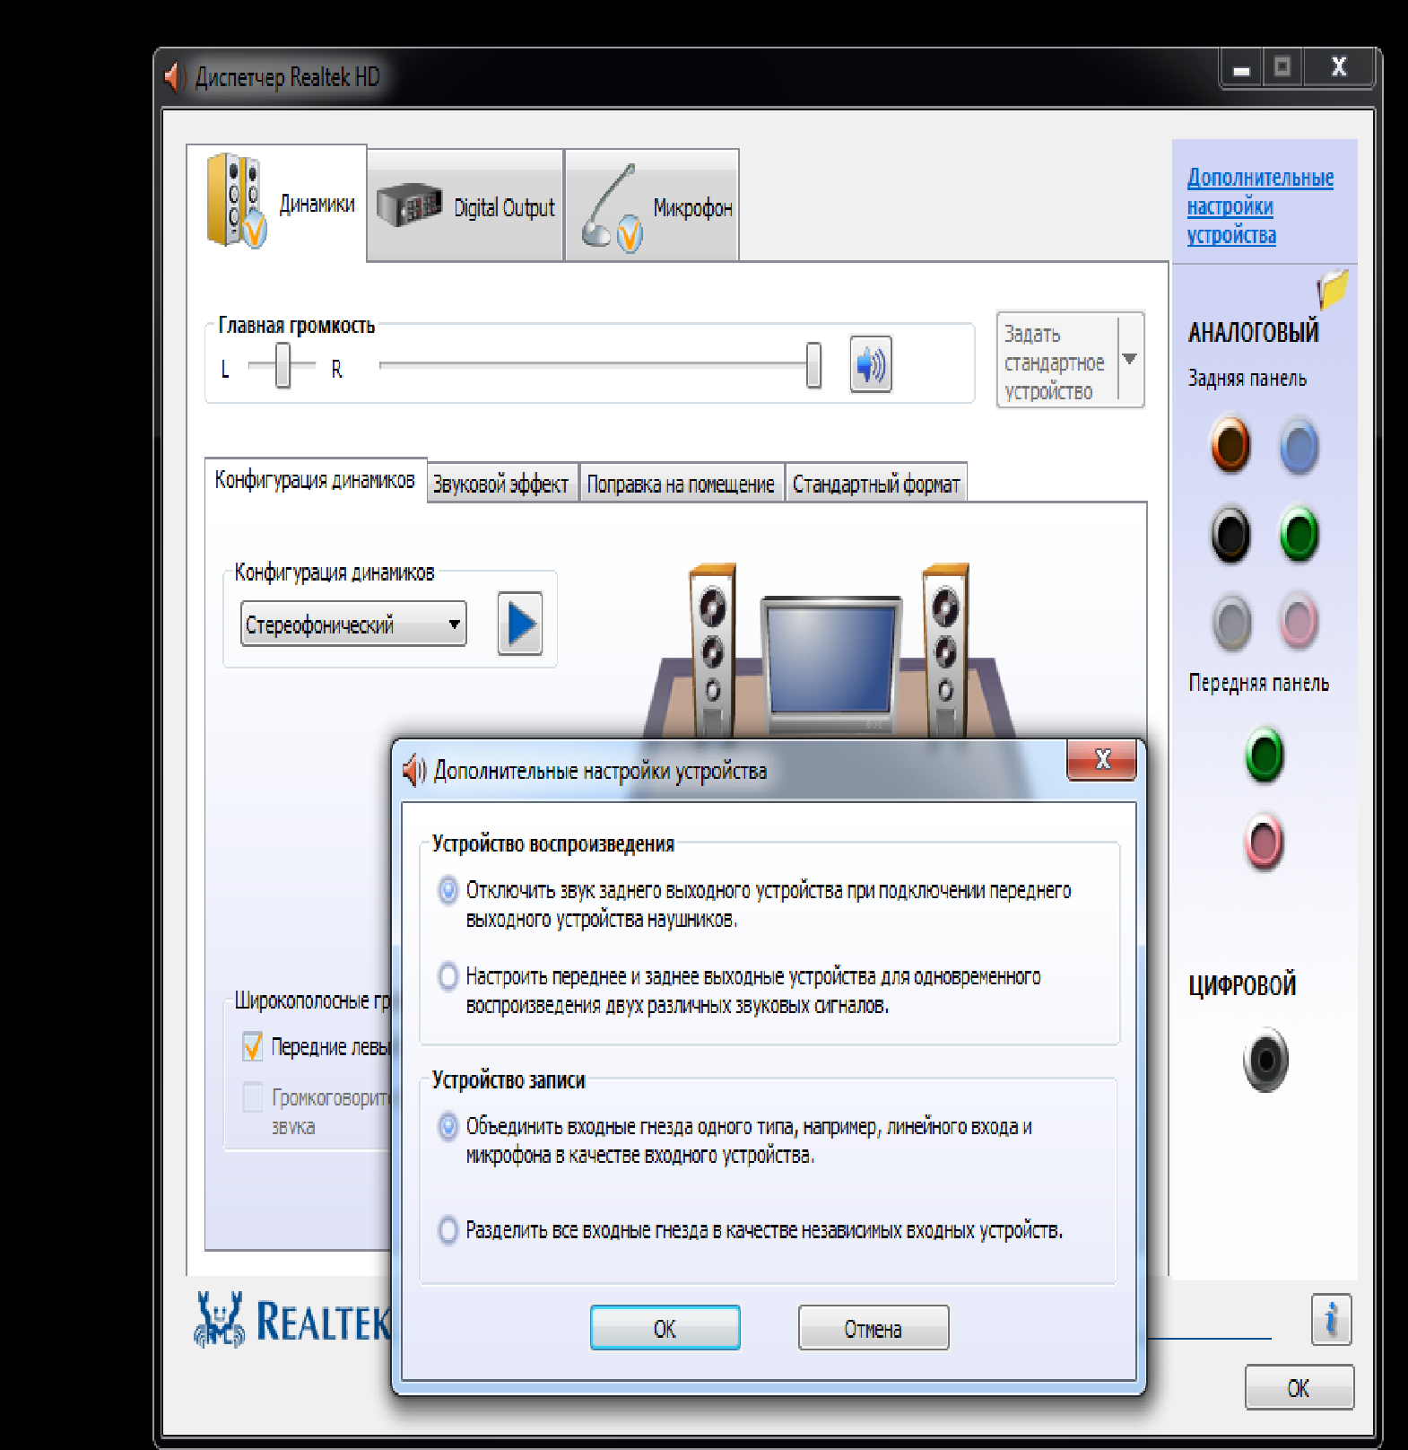
Task: Click the pink rear panel jack
Action: click(x=1298, y=621)
